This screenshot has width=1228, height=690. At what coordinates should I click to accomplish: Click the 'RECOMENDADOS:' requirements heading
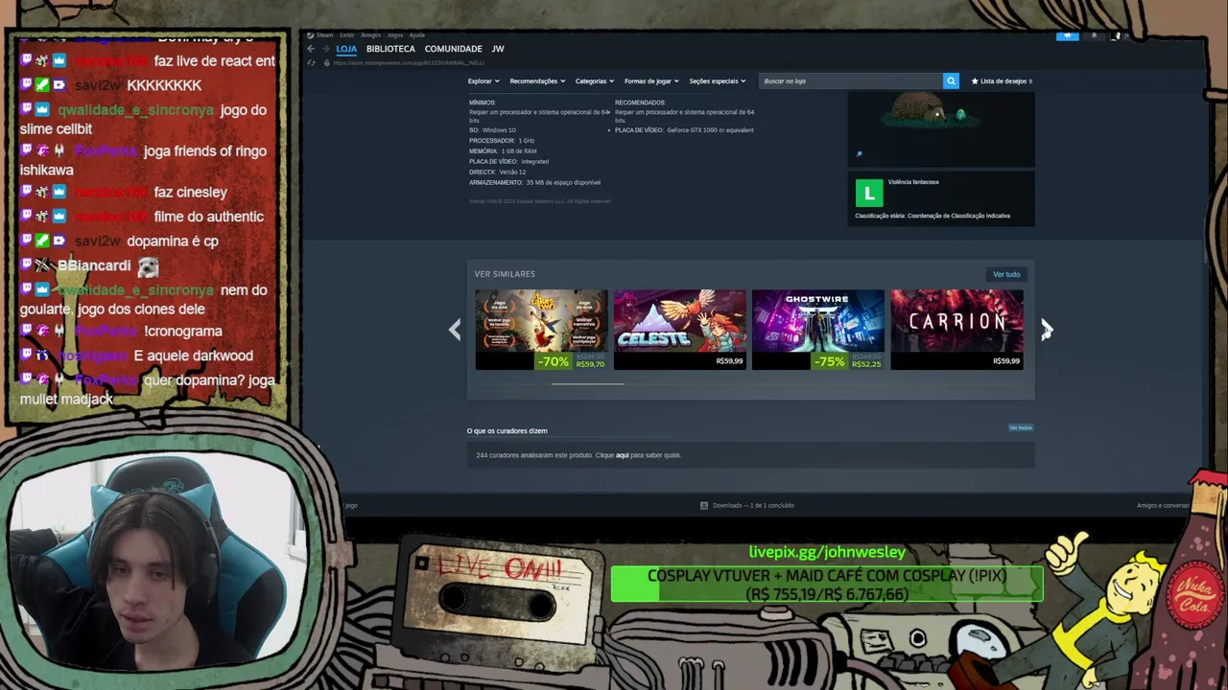pos(640,103)
